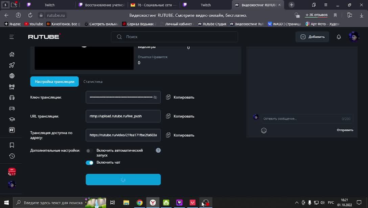Open Chrome from the taskbar
This screenshot has height=208, width=368.
[x=139, y=203]
